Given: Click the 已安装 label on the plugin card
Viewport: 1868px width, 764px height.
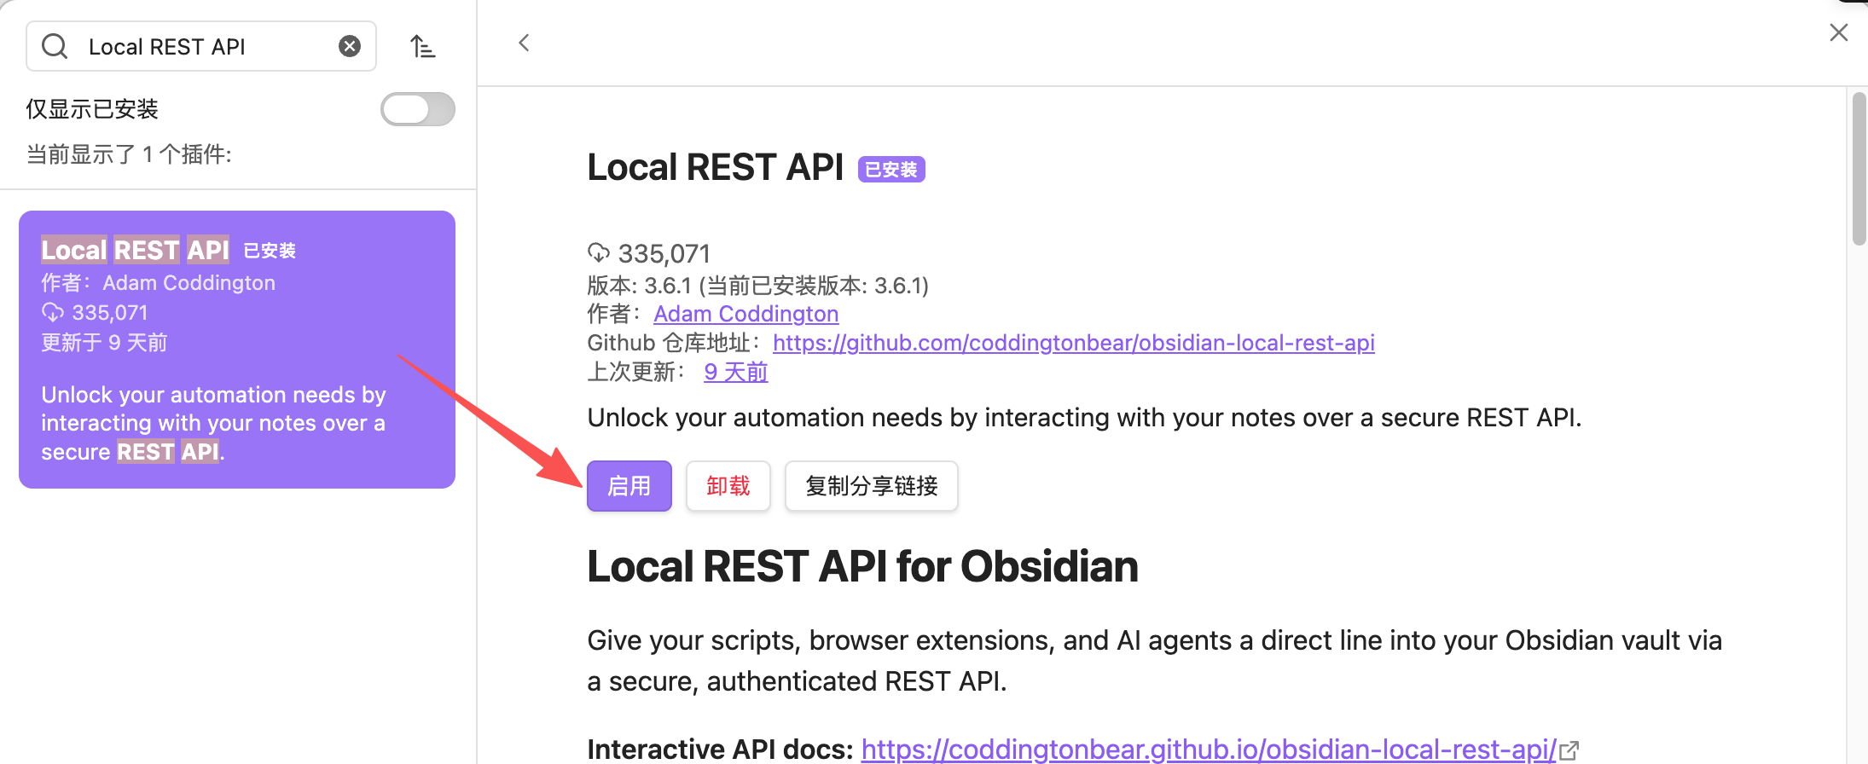Looking at the screenshot, I should tap(270, 251).
